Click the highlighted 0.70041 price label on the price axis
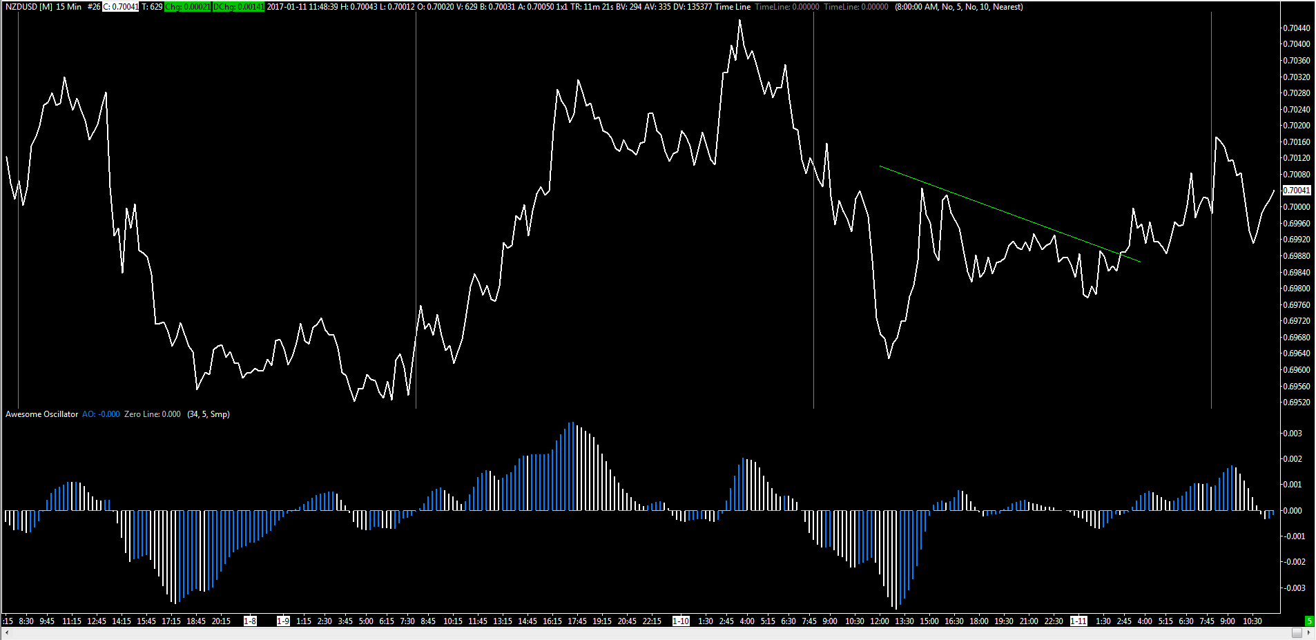This screenshot has height=640, width=1316. 1297,190
